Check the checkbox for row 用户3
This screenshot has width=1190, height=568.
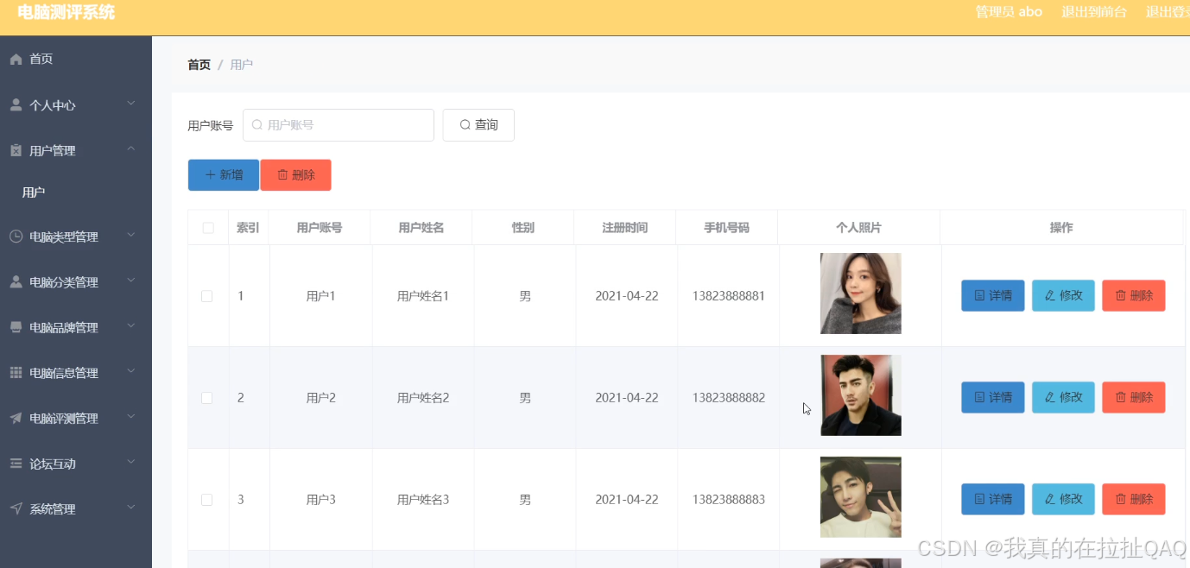[206, 500]
